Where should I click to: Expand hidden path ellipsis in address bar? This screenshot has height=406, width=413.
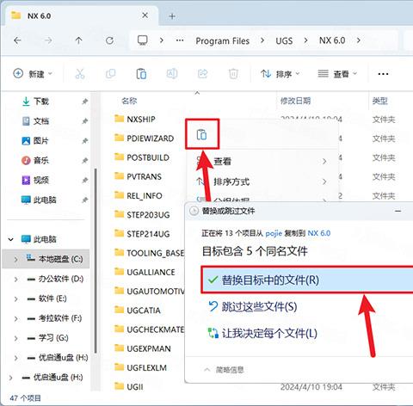pos(180,40)
